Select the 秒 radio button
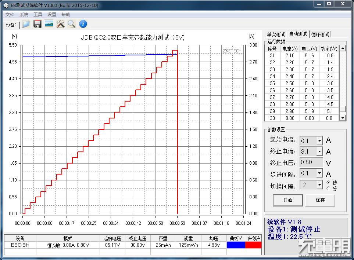The width and height of the screenshot is (354, 260). point(329,183)
